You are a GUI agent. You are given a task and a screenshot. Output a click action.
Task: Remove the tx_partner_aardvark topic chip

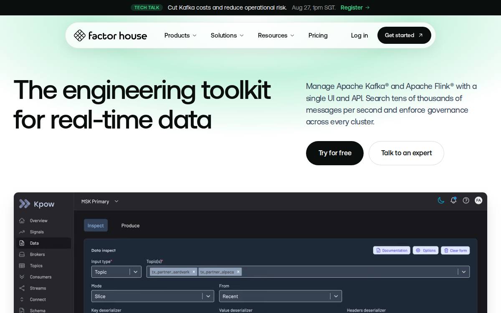[x=194, y=272]
